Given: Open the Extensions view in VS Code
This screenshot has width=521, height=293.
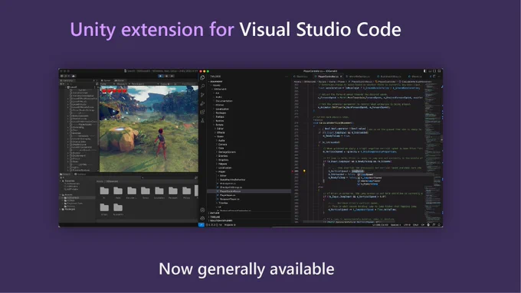Looking at the screenshot, I should pyautogui.click(x=202, y=112).
